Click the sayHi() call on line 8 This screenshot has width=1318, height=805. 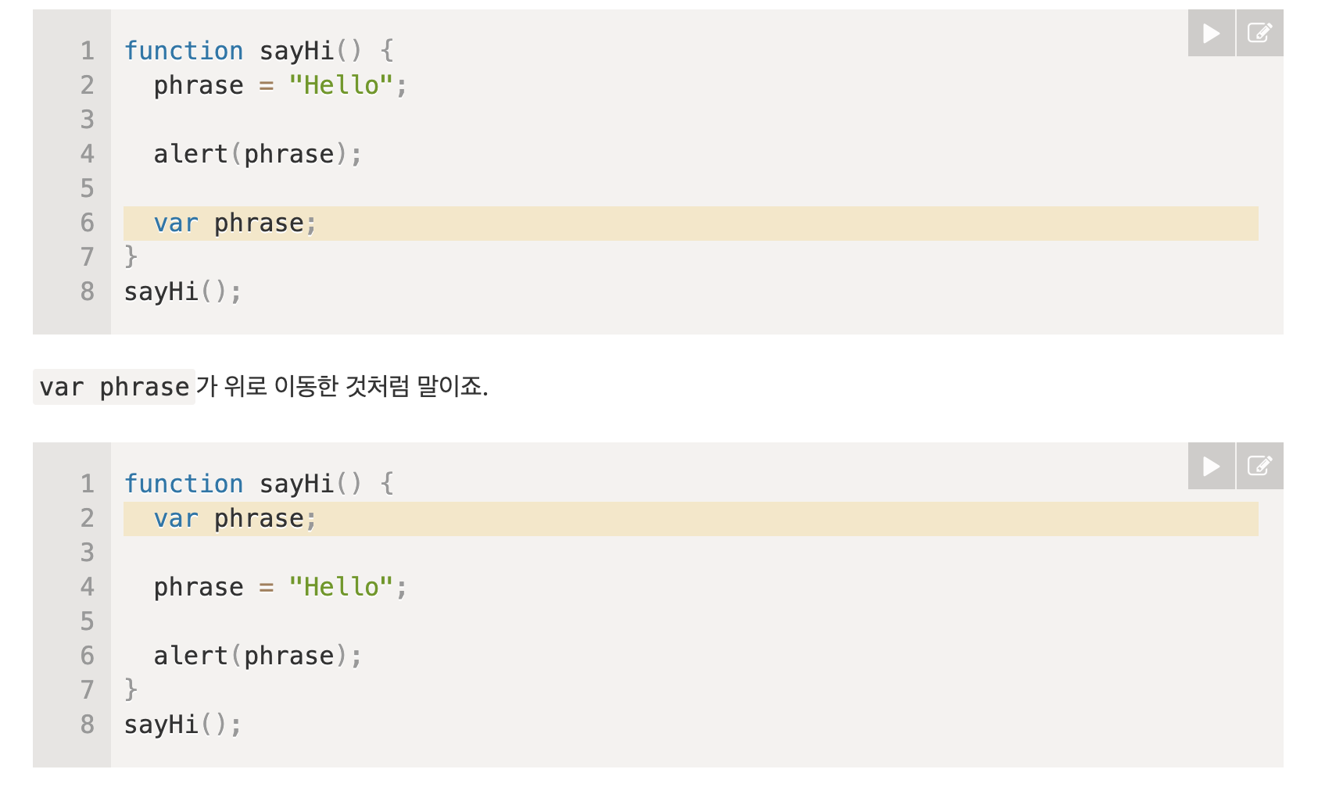(181, 291)
